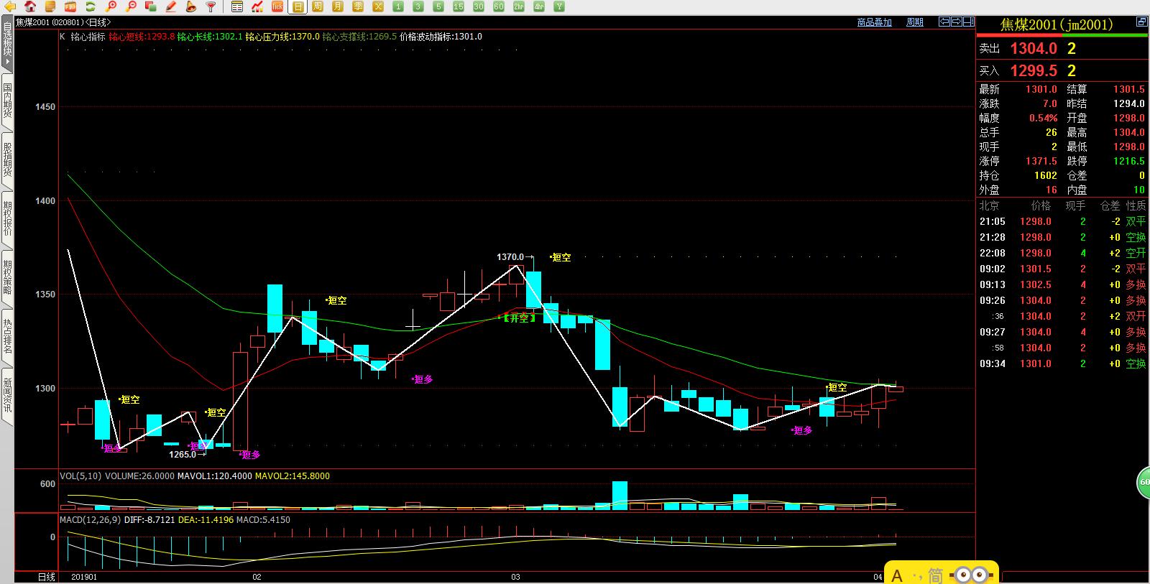Click the green Y period button
Image resolution: width=1150 pixels, height=584 pixels.
point(559,6)
